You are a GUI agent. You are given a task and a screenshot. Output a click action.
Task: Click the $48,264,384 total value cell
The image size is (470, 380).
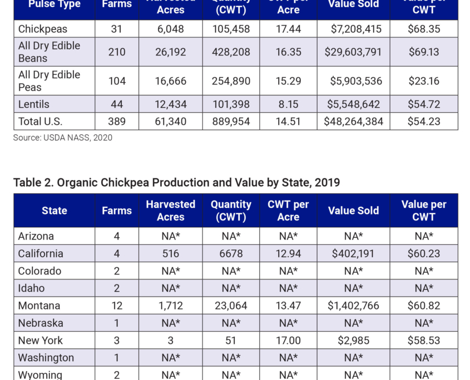(353, 121)
